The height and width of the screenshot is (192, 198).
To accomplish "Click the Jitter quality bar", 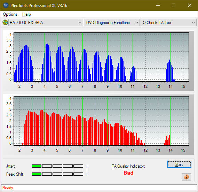I will 57,166.
